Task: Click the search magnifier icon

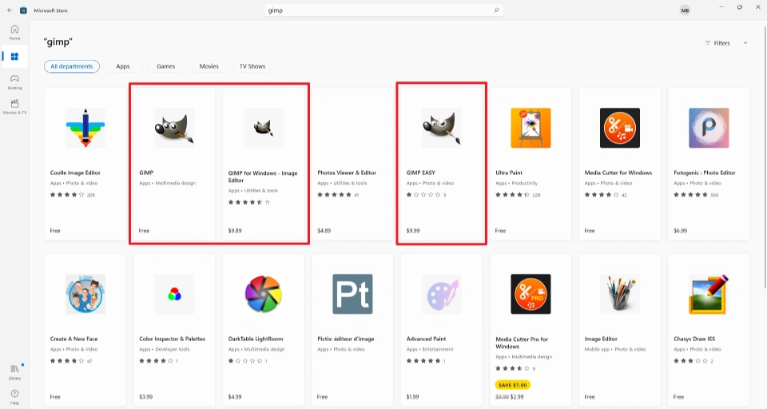Action: pos(496,10)
